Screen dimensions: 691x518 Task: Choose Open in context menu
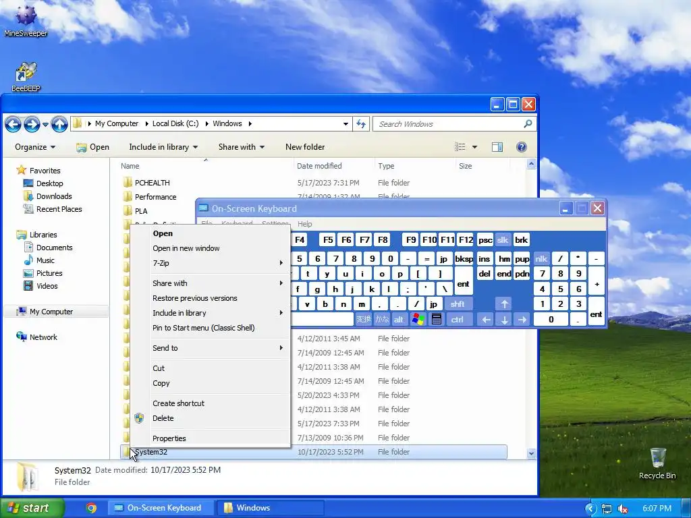pyautogui.click(x=211, y=233)
